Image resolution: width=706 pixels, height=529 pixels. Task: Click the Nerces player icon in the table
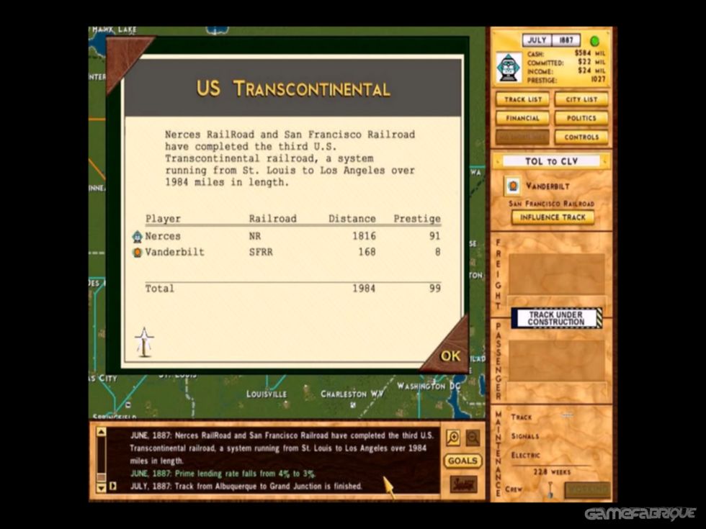(138, 236)
